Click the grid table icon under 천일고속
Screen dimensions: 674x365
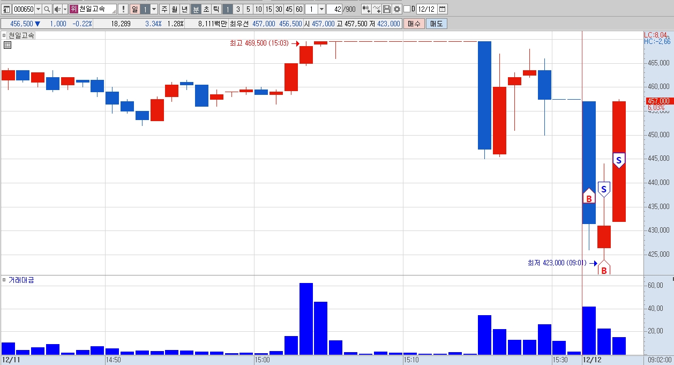[8, 45]
